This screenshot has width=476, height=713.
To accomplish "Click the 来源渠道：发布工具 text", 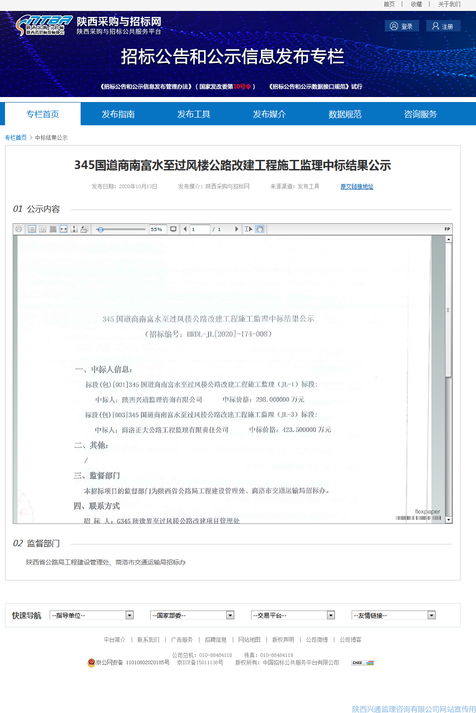I will pyautogui.click(x=295, y=186).
